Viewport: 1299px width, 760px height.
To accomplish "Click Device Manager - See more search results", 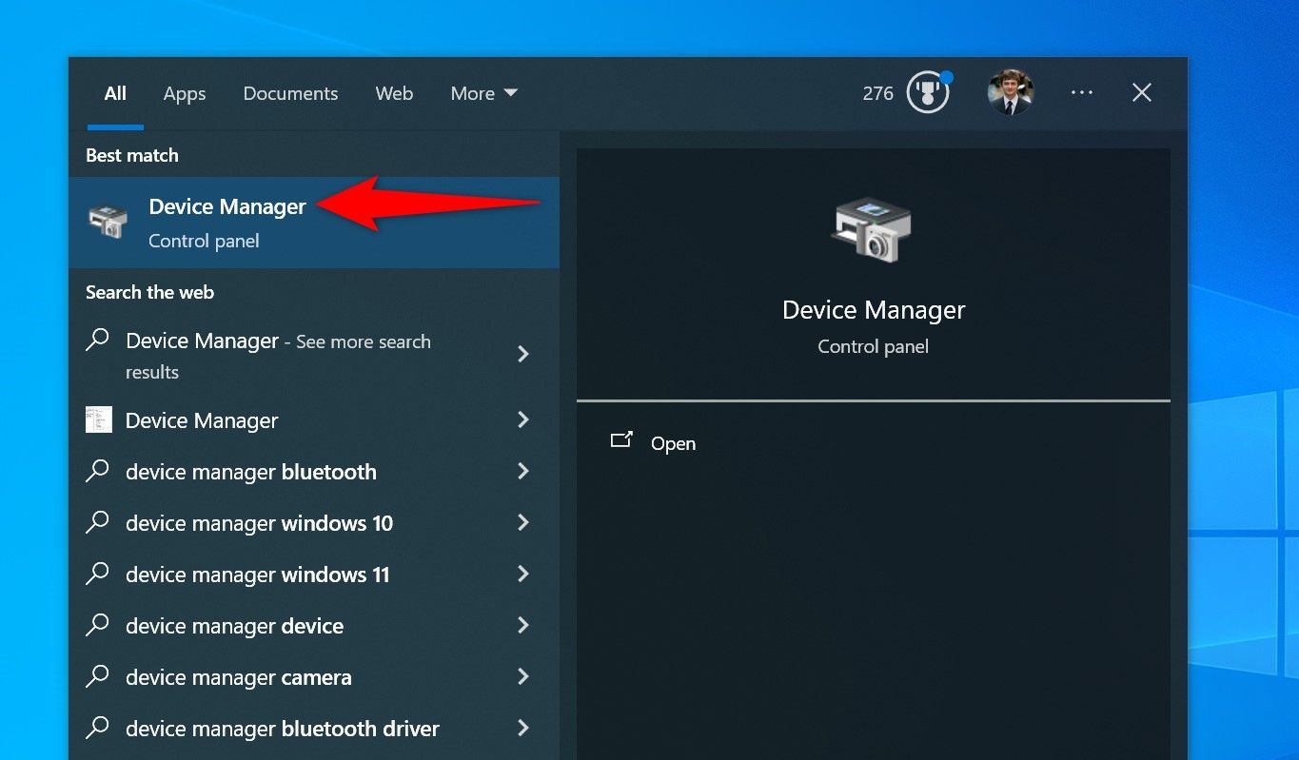I will (278, 356).
